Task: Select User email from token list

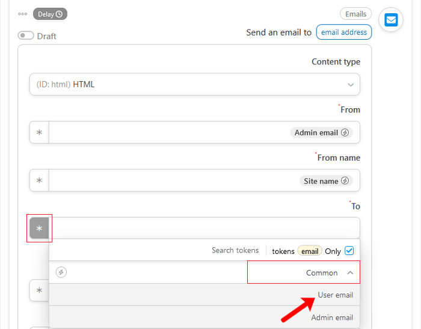Action: coord(335,295)
